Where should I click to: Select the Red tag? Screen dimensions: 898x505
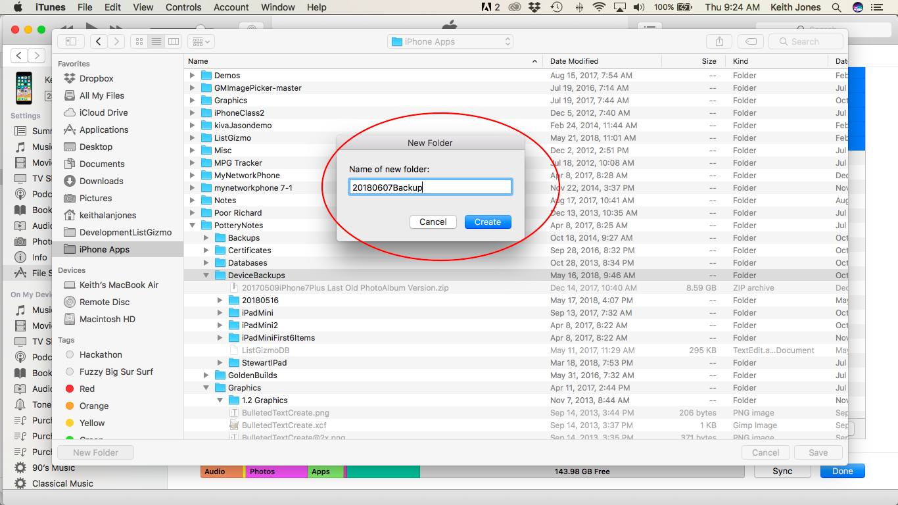(x=87, y=389)
